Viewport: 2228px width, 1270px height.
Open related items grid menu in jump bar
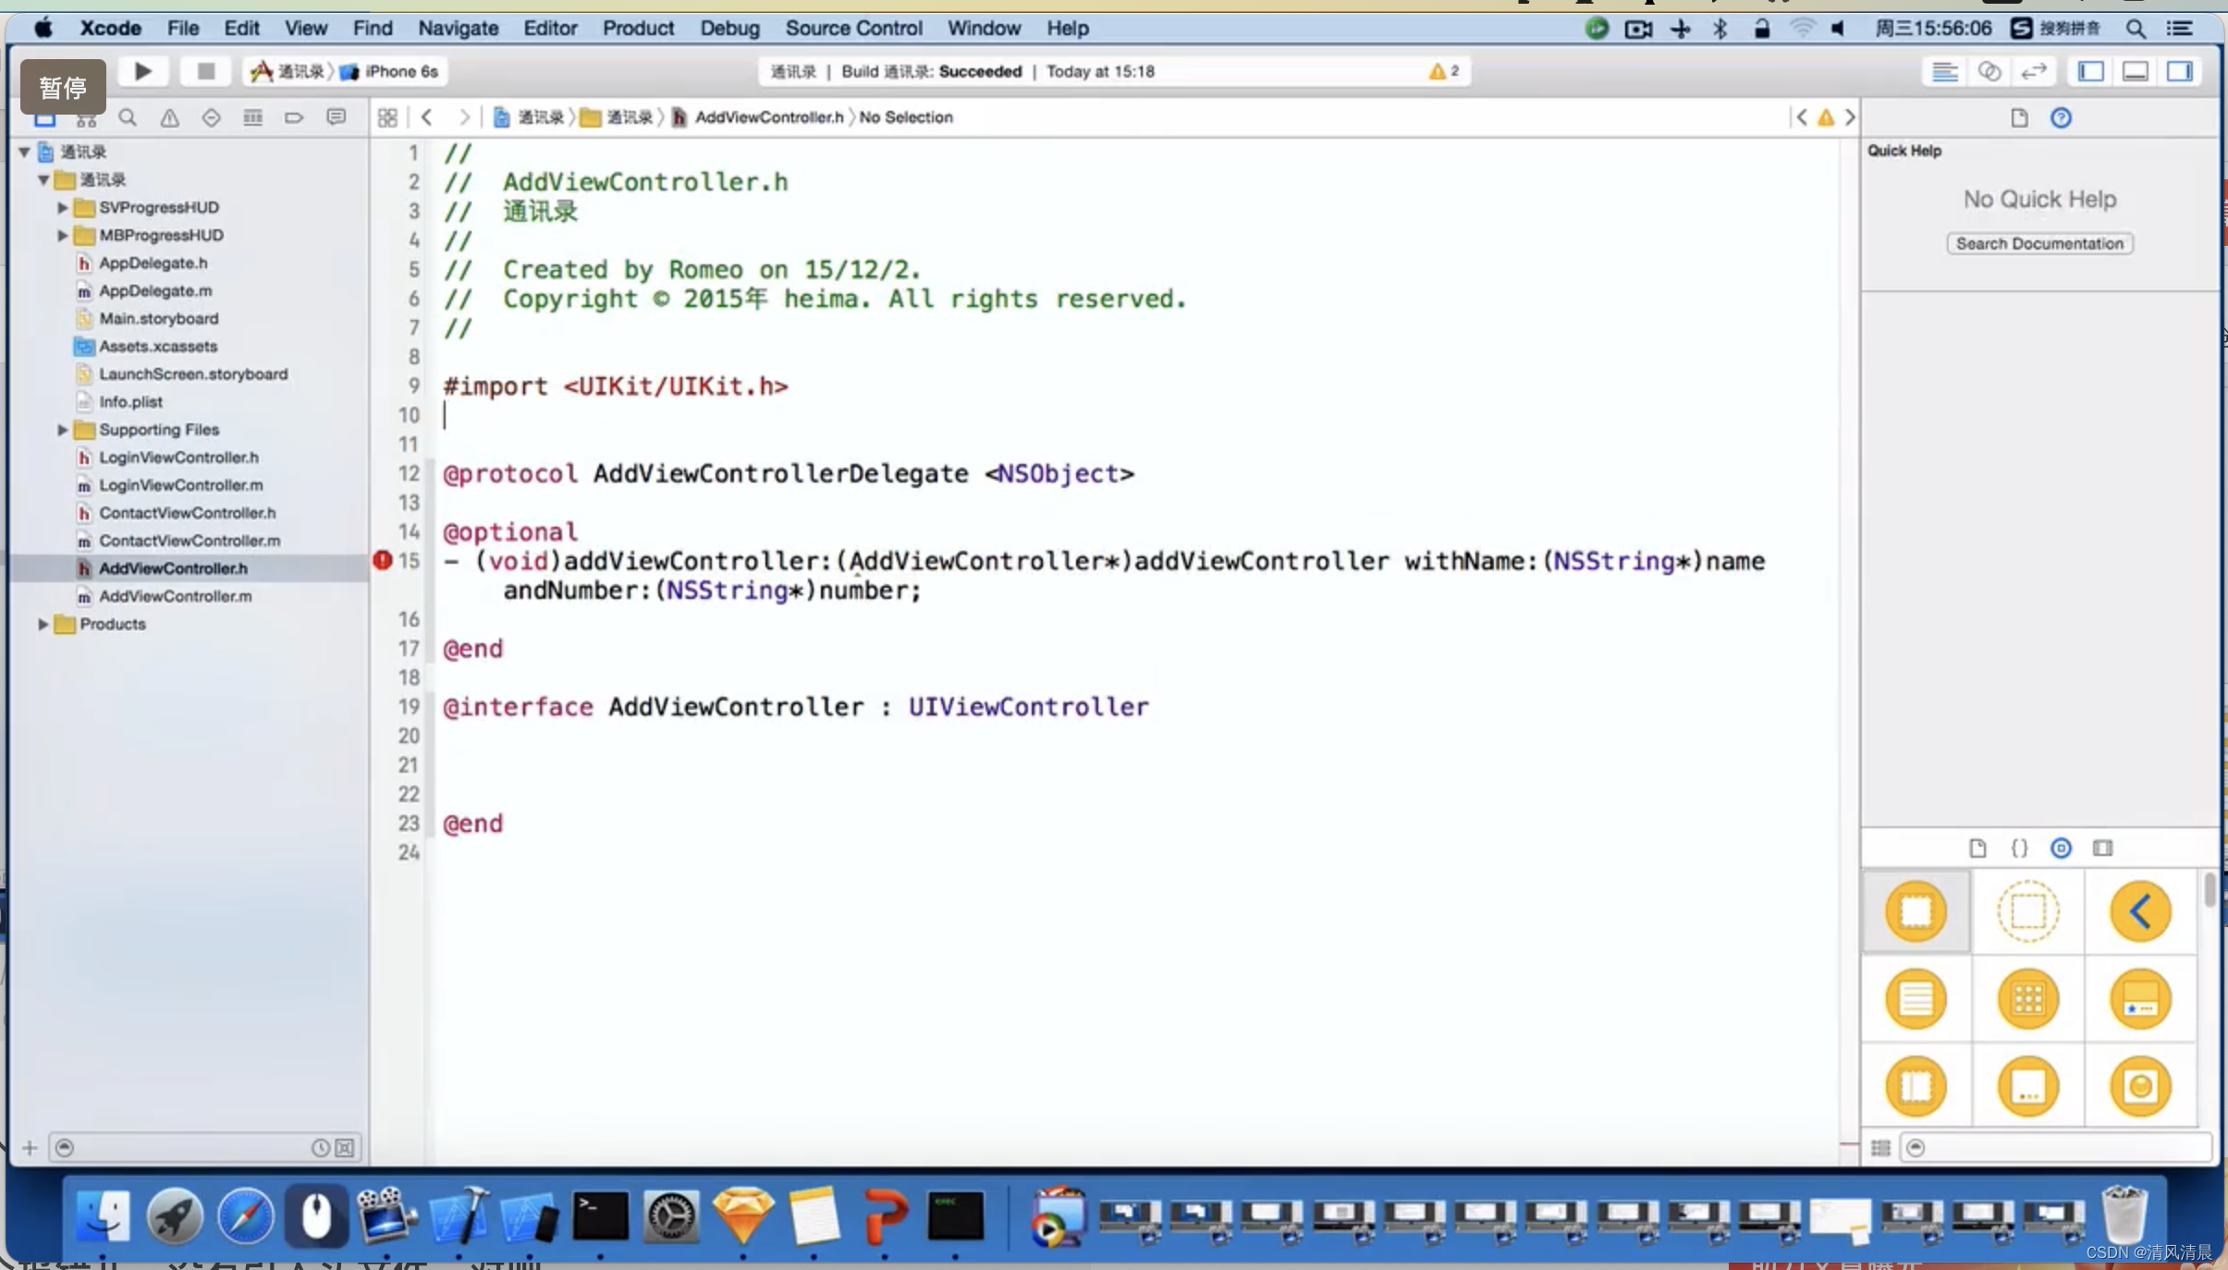(387, 117)
